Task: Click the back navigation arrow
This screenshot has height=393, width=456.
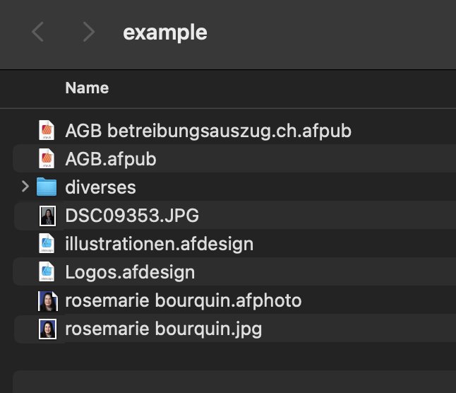Action: tap(38, 32)
